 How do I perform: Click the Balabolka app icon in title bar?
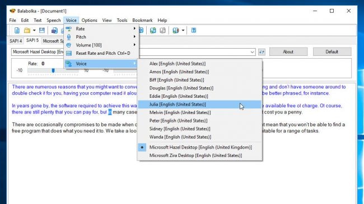(x=12, y=11)
